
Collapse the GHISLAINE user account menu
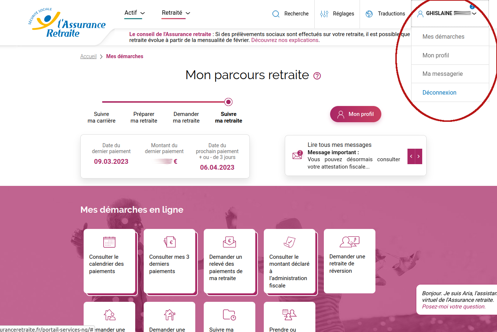coord(447,13)
